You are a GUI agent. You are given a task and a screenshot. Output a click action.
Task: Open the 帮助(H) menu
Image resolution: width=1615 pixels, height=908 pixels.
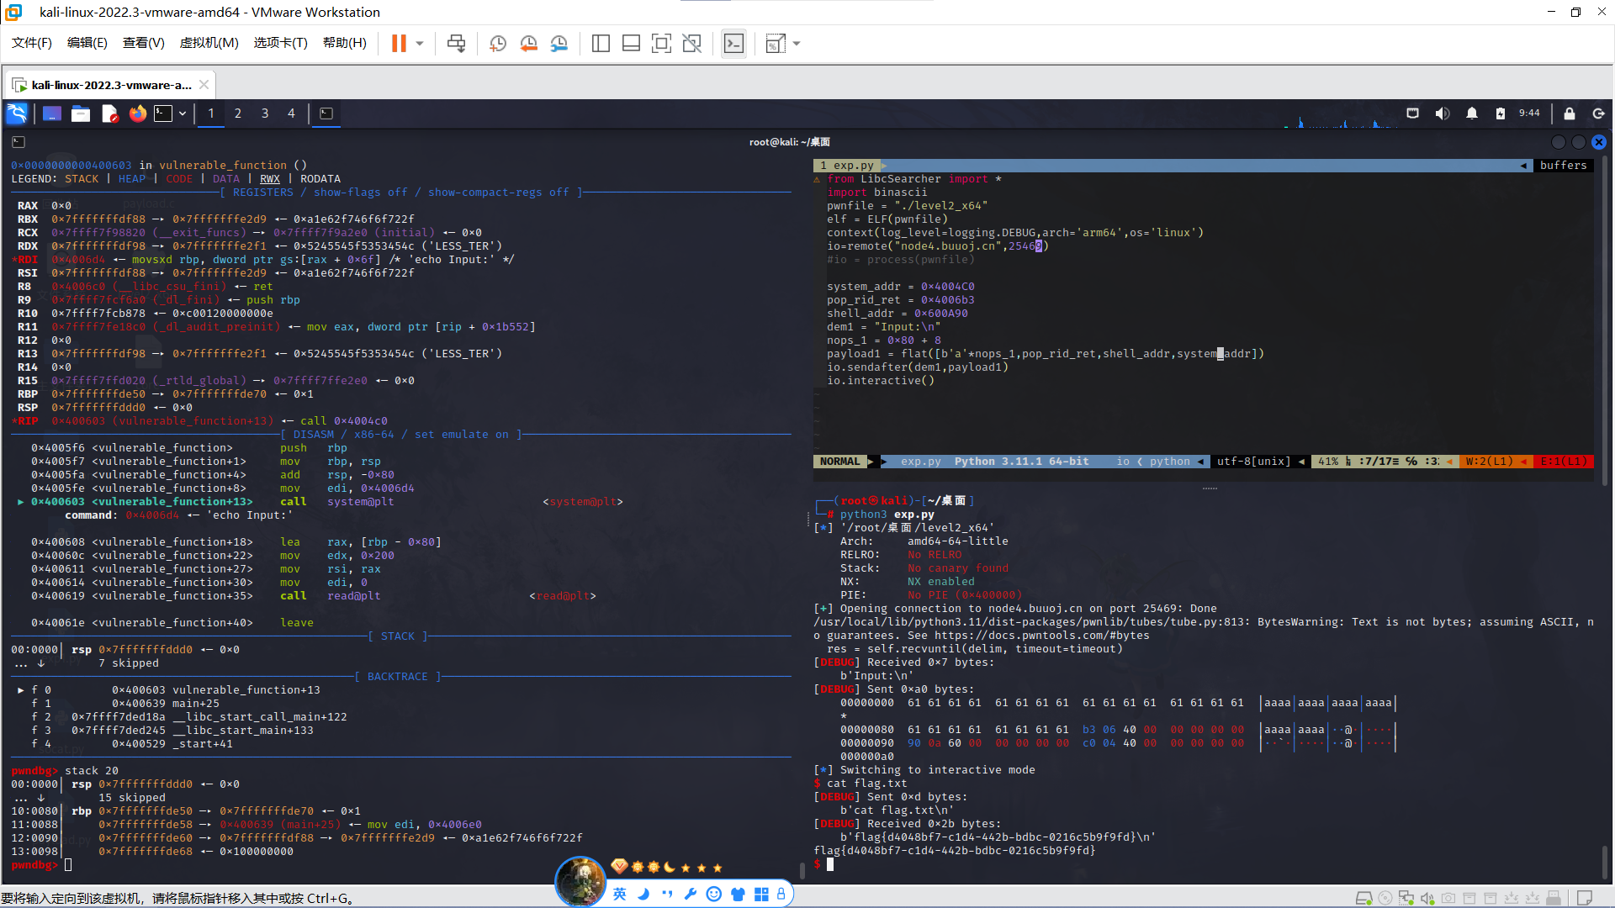[x=345, y=43]
